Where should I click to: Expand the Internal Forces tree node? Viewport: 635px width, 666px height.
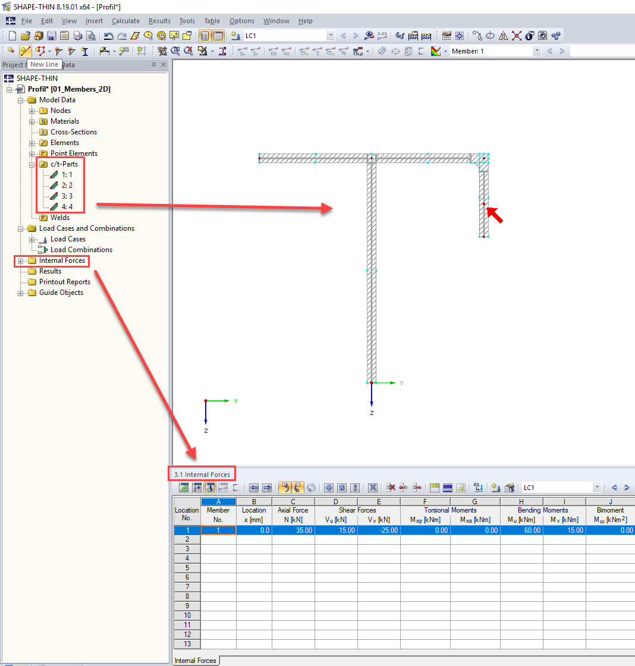(x=20, y=261)
